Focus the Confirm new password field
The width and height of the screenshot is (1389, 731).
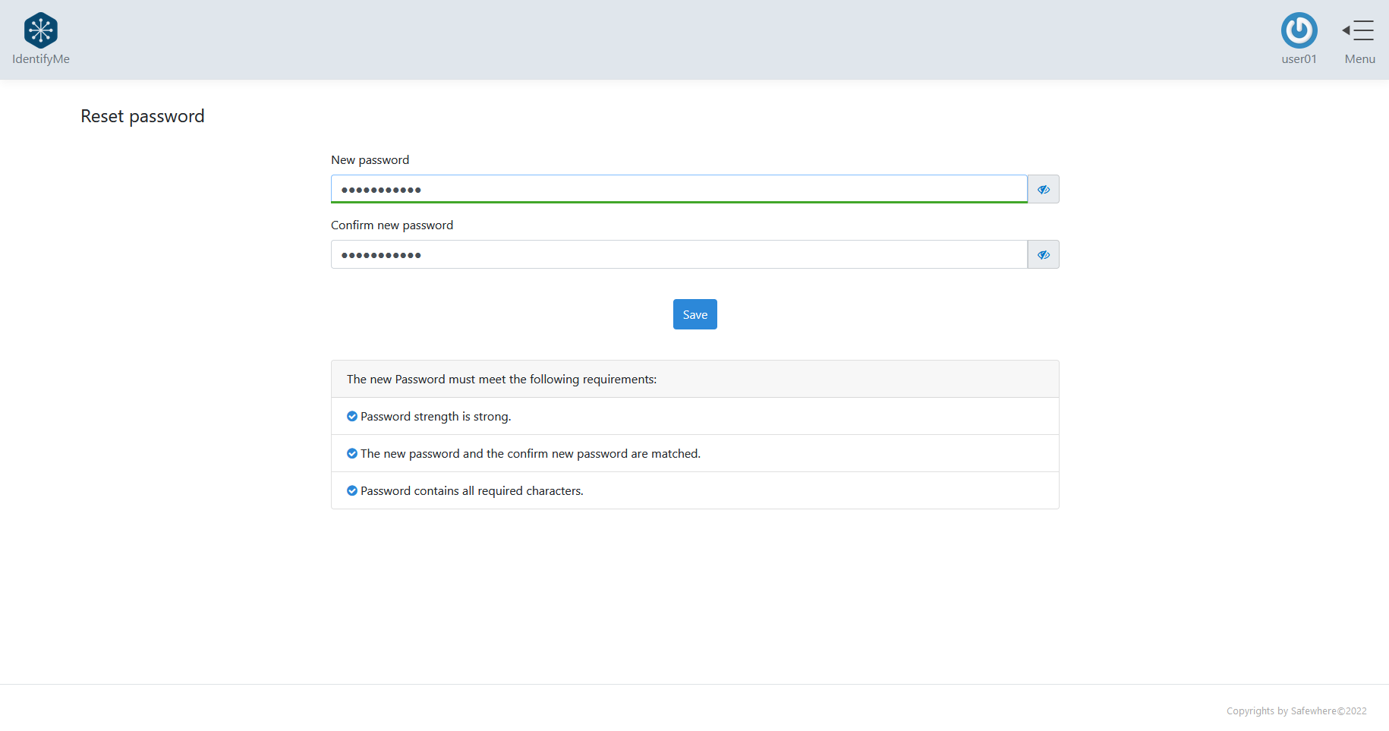[679, 254]
